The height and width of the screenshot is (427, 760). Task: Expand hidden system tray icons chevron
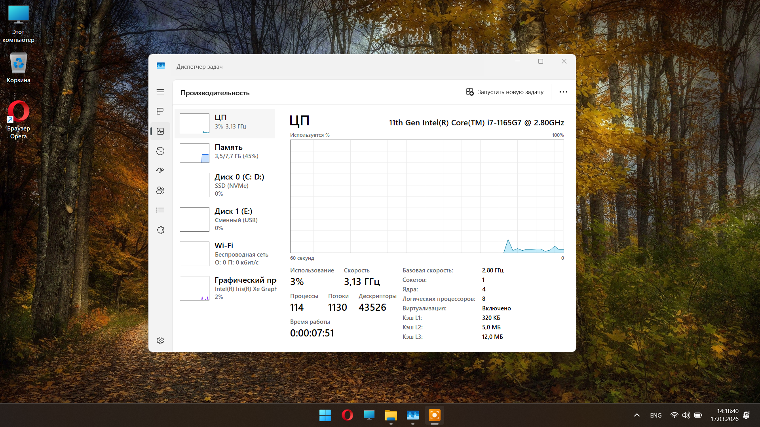[637, 415]
